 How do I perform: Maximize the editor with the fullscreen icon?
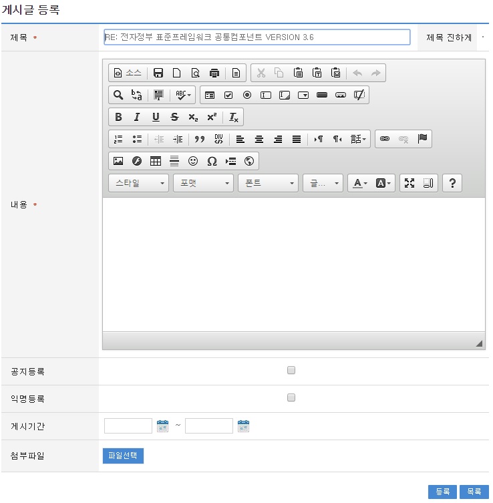409,183
